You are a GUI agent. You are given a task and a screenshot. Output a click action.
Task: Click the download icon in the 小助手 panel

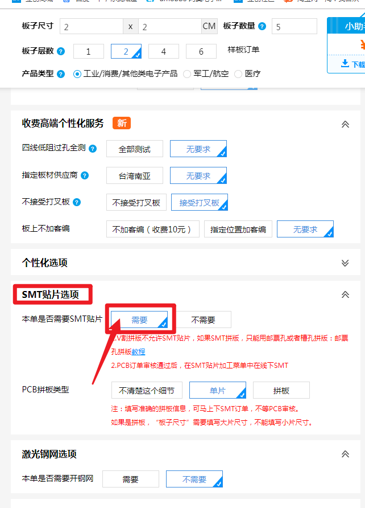point(345,64)
